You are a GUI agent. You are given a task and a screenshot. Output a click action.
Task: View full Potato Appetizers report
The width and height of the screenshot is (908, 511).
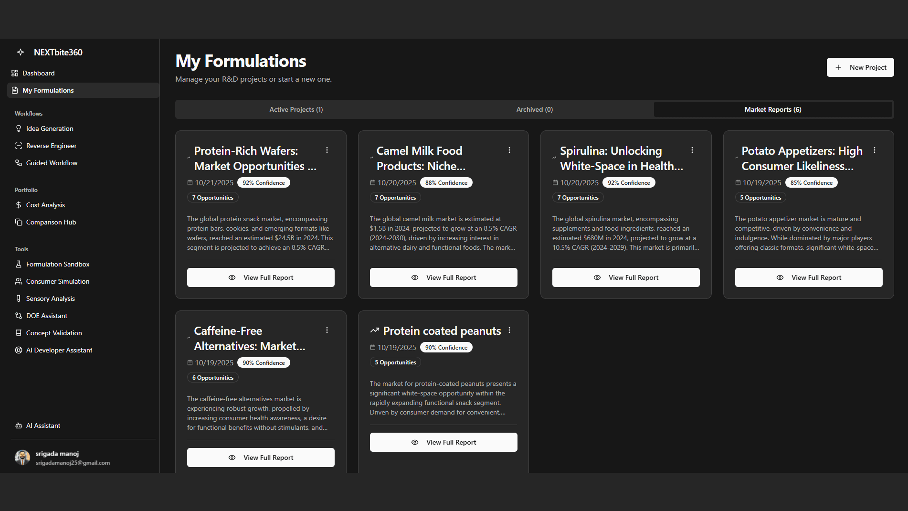[808, 277]
